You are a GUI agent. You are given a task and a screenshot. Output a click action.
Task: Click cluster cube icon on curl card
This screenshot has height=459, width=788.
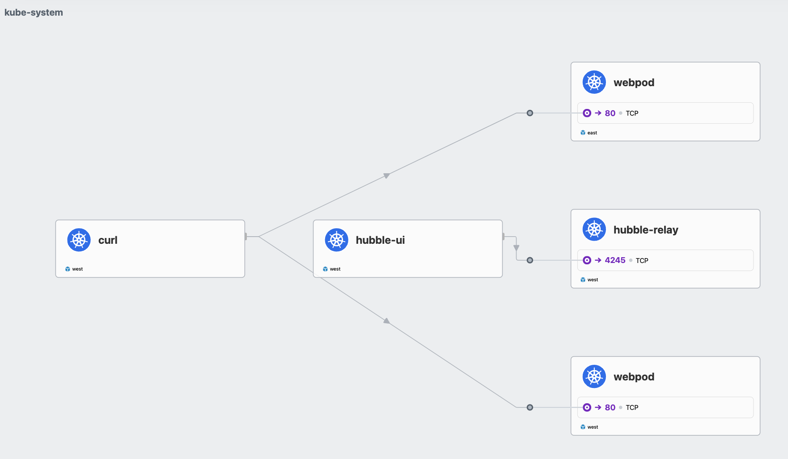pos(68,269)
